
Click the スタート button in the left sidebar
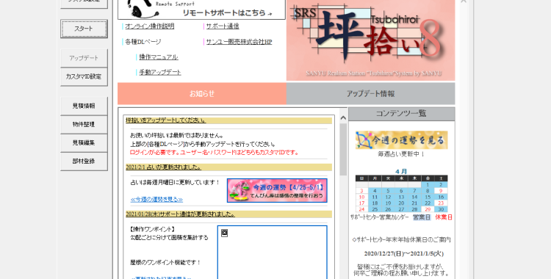[x=84, y=29]
